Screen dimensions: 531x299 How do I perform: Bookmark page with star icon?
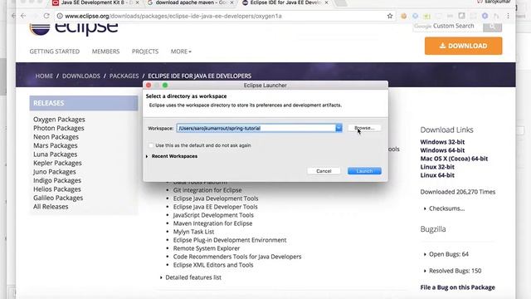click(x=390, y=16)
